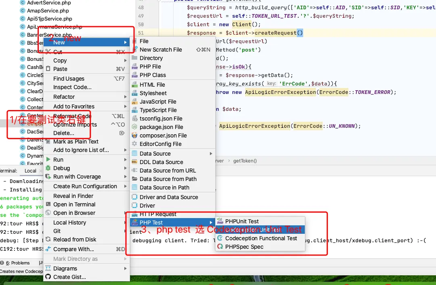Click line number 49 in gutter

[141, 16]
